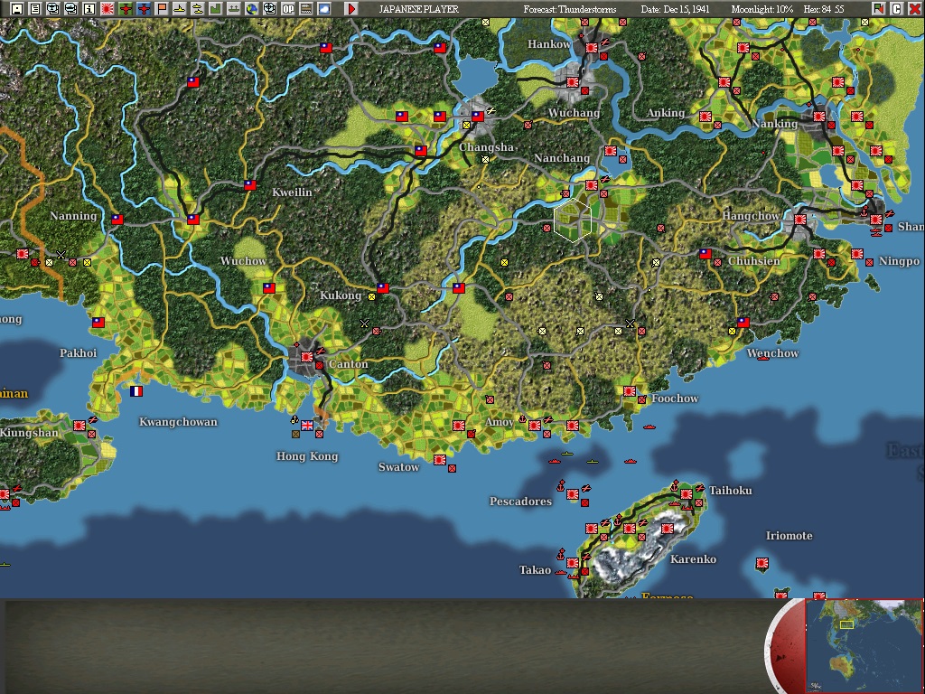Click the Chuhsien city label
Viewport: 925px width, 694px height.
[x=754, y=261]
